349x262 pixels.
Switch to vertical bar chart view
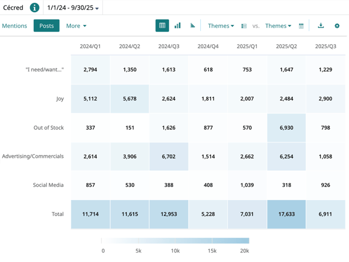[178, 25]
